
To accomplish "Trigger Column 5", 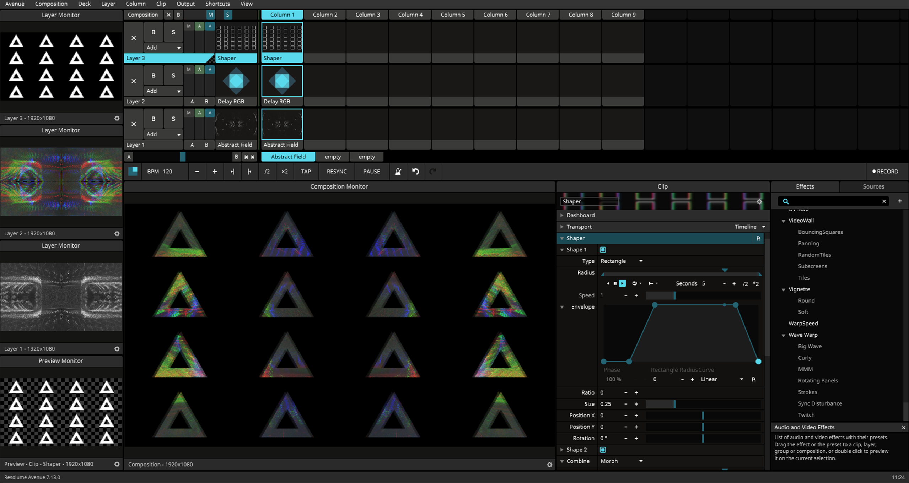I will pyautogui.click(x=453, y=15).
